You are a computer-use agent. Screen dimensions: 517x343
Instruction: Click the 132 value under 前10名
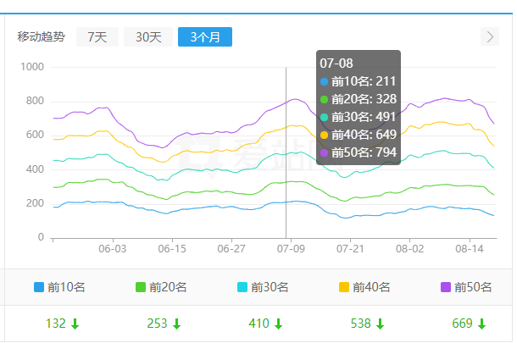(x=56, y=324)
